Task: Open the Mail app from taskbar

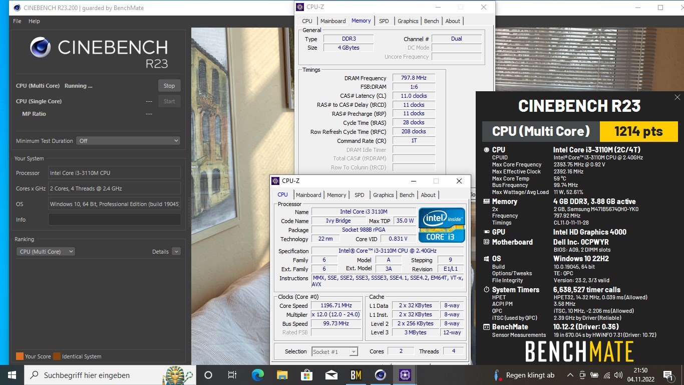Action: [331, 375]
